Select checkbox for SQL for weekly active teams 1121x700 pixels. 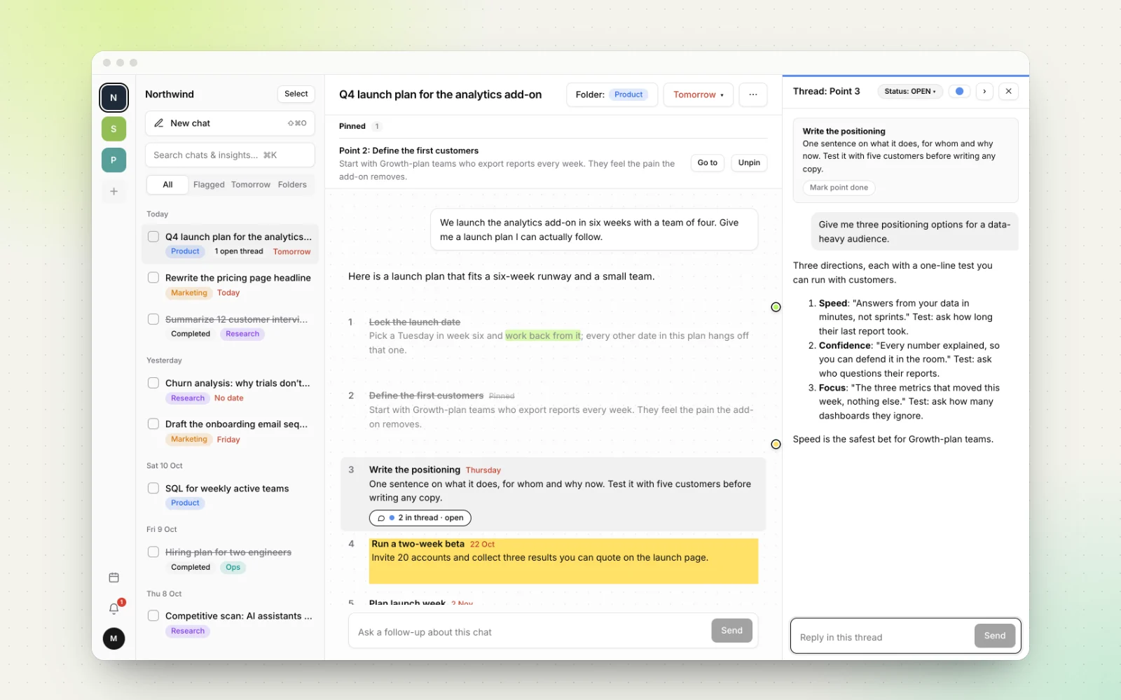[153, 488]
